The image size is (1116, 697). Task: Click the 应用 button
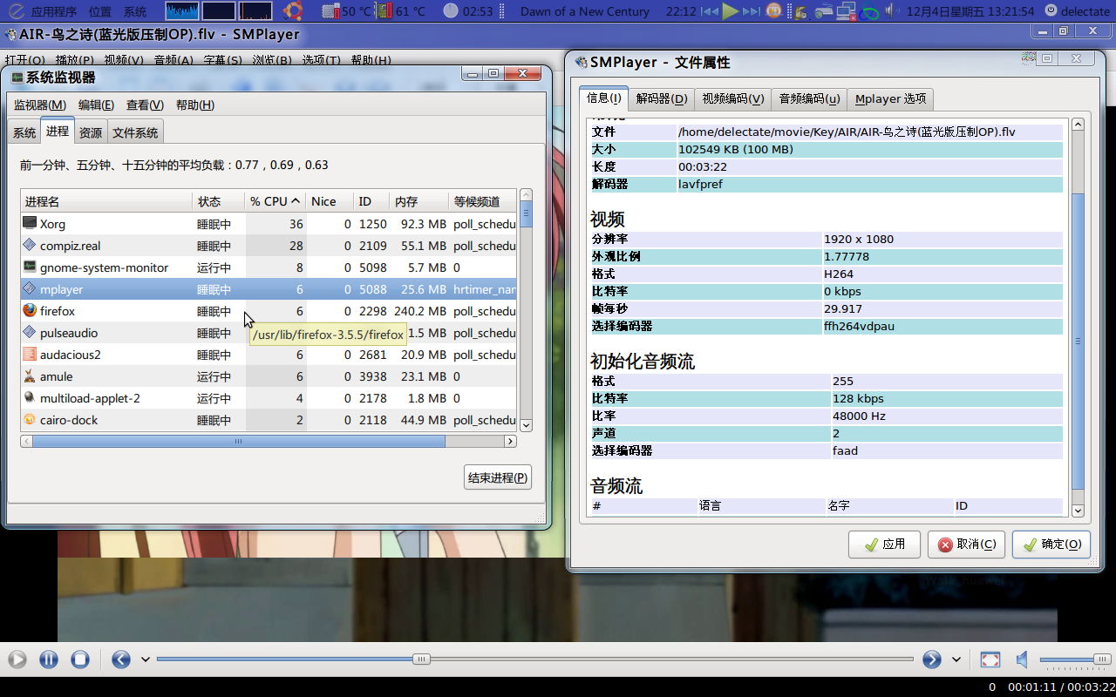point(884,545)
